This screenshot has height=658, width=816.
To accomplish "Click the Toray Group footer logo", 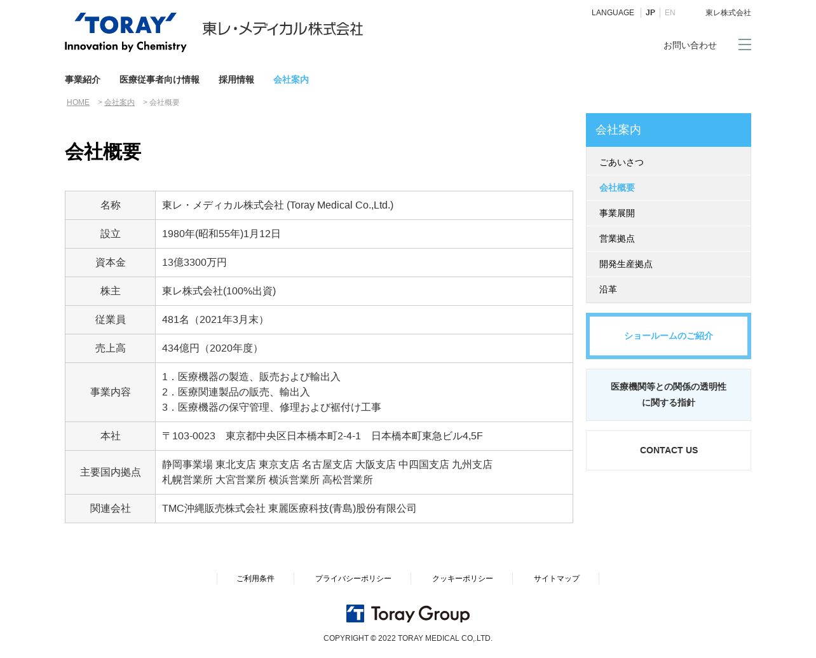I will point(408,613).
